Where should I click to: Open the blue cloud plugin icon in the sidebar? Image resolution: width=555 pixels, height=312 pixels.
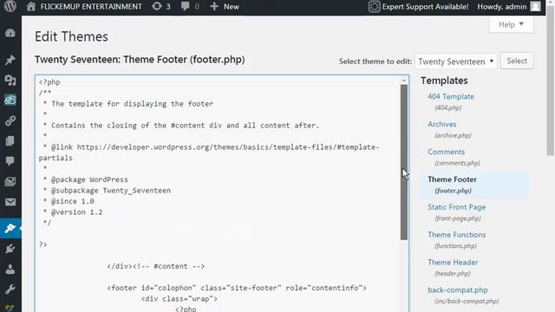pos(10,101)
